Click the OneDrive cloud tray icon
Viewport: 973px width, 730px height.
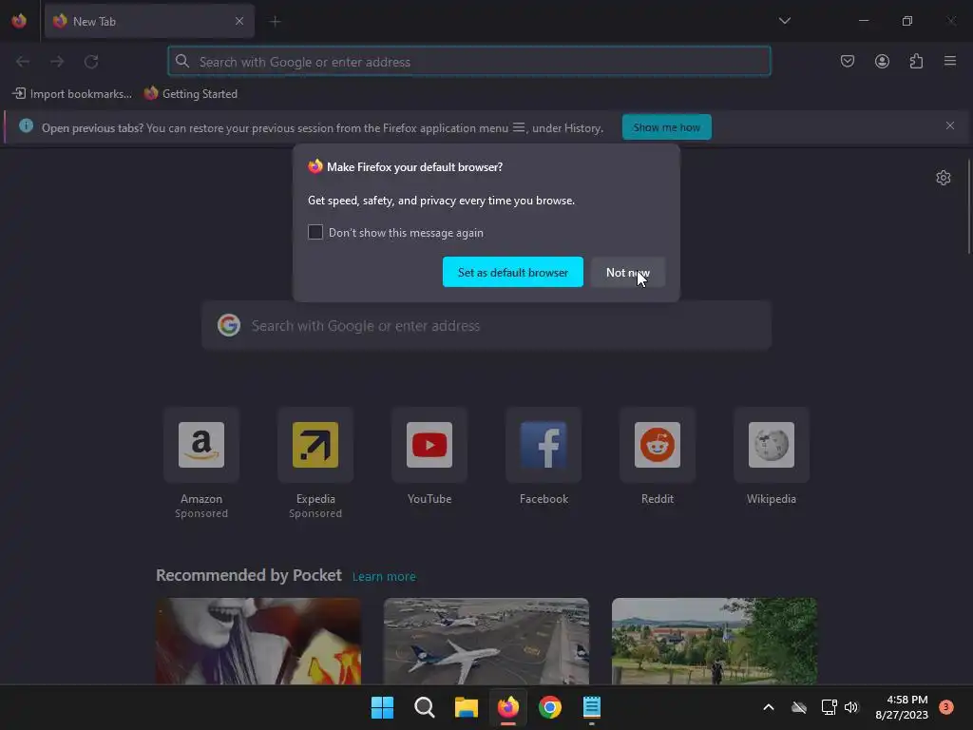tap(799, 707)
